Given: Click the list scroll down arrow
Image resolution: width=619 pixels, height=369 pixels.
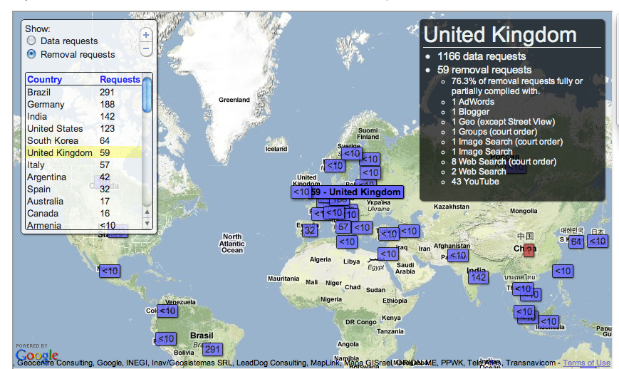Looking at the screenshot, I should 147,224.
